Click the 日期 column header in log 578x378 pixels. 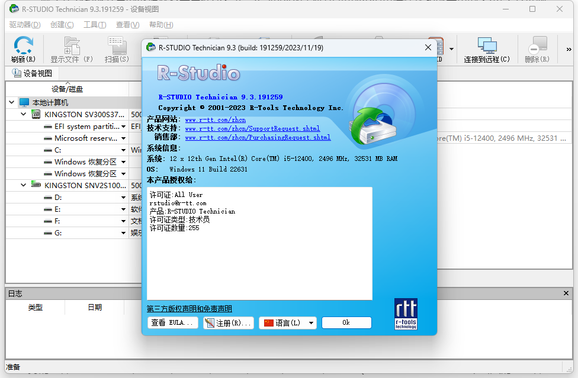[95, 308]
